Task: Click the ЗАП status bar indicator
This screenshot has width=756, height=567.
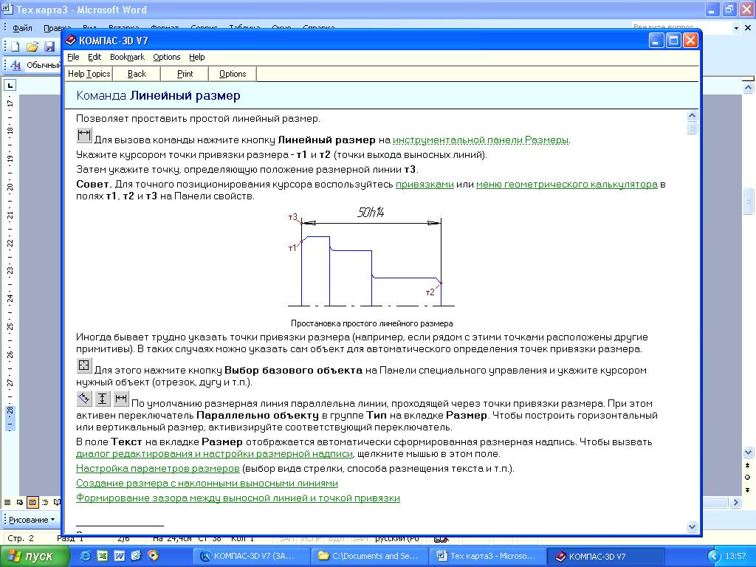Action: tap(287, 538)
